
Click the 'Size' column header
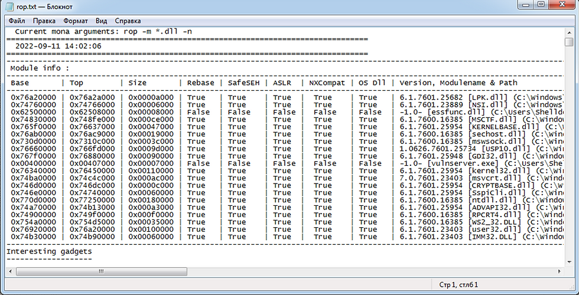point(137,83)
